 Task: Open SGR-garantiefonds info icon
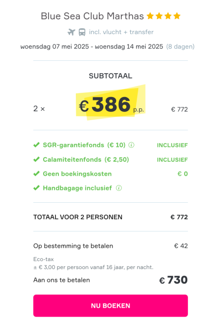[x=131, y=145]
